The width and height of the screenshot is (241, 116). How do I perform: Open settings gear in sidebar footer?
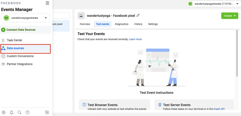tap(4, 112)
